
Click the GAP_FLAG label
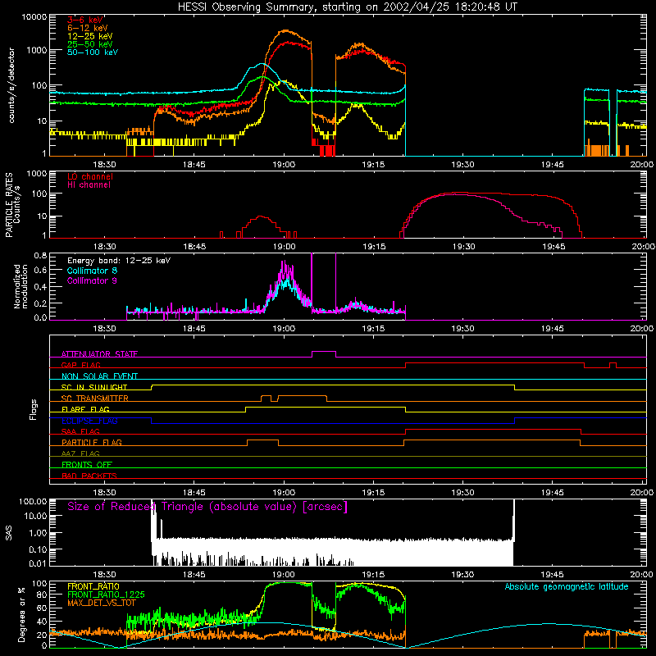(80, 365)
